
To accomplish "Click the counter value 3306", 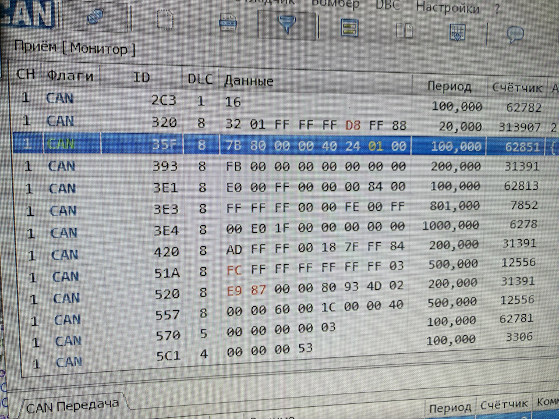I will point(519,337).
